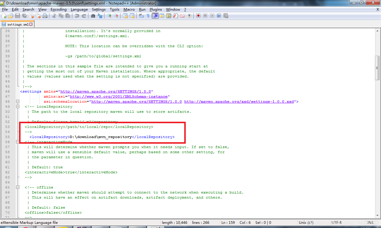This screenshot has height=228, width=381.
Task: Play back the recorded macro
Action: [212, 16]
